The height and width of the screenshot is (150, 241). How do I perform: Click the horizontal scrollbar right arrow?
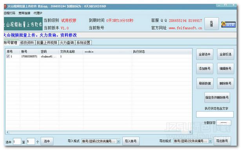click(x=190, y=132)
